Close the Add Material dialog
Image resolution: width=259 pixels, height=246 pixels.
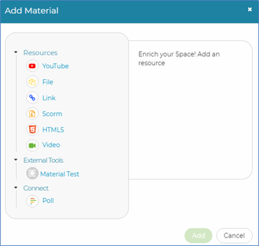coord(250,9)
